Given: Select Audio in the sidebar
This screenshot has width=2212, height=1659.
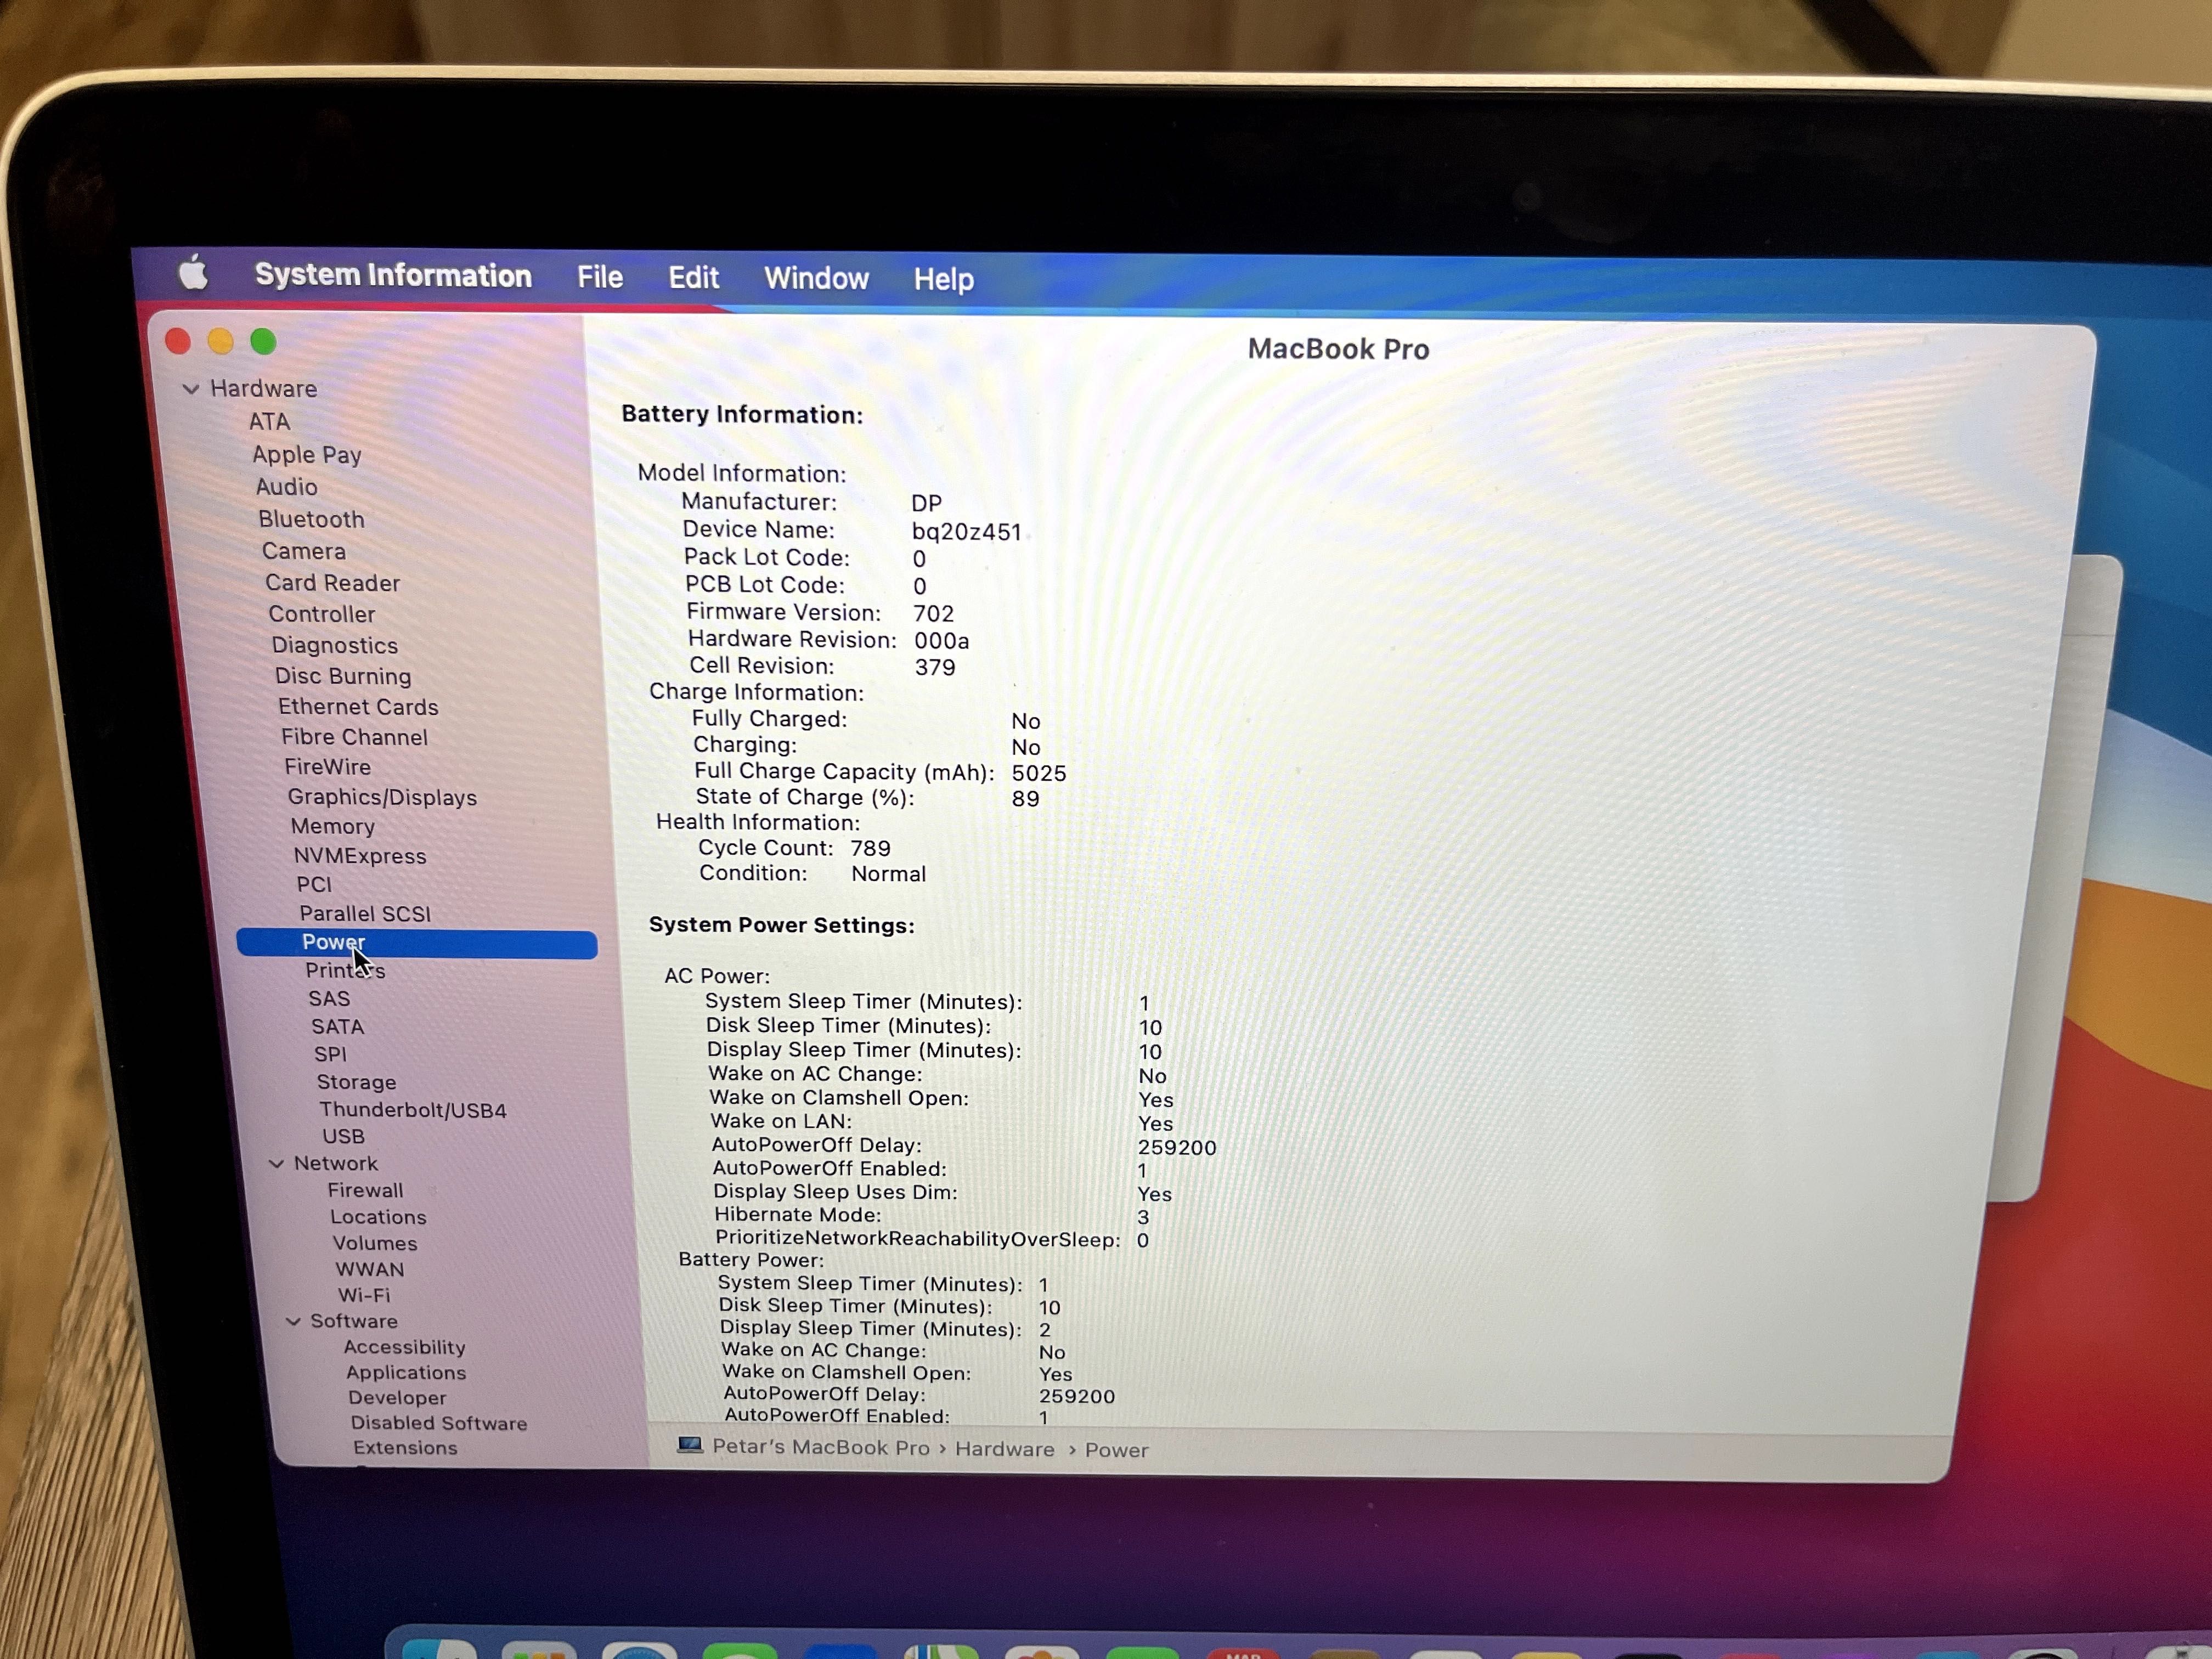Looking at the screenshot, I should (x=286, y=487).
